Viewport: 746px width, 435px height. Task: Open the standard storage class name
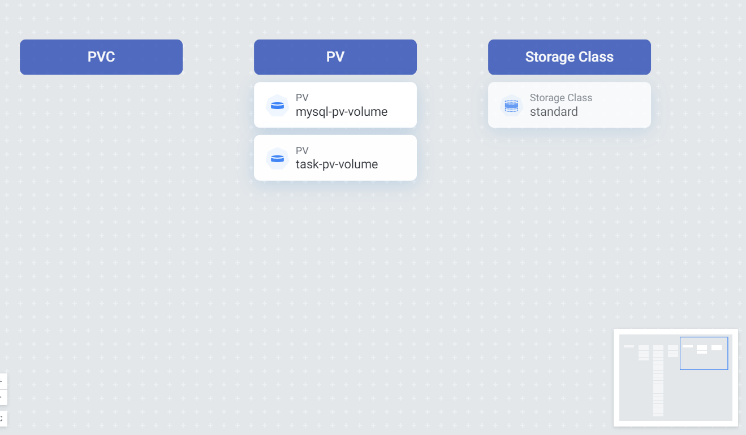554,112
